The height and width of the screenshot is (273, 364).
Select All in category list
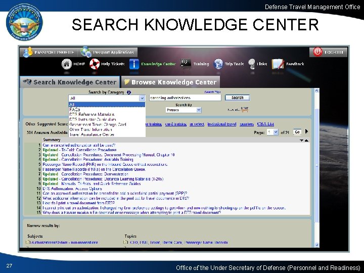[107, 105]
